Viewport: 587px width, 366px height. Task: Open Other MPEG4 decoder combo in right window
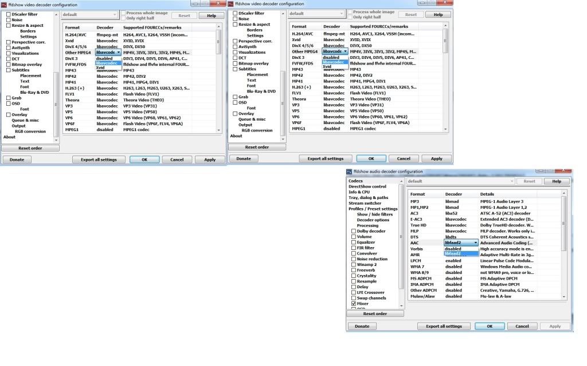pos(335,51)
